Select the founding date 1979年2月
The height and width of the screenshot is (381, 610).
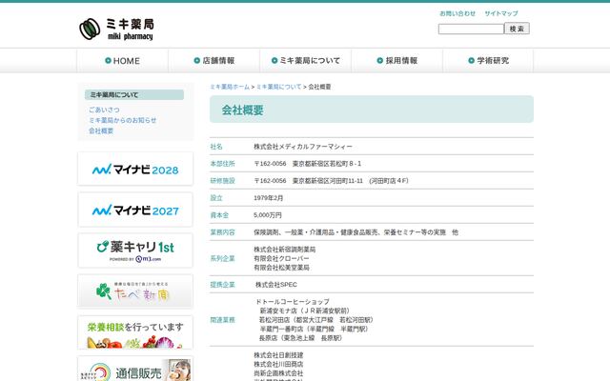click(x=269, y=198)
